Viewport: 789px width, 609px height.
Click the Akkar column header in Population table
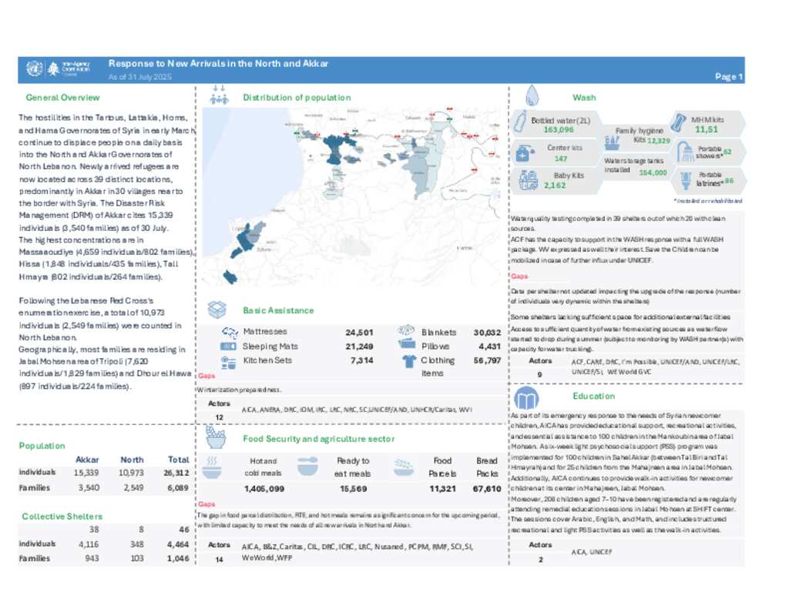[86, 460]
